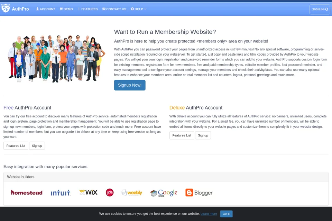Click the Sign In button
Image resolution: width=332 pixels, height=221 pixels.
tap(320, 9)
